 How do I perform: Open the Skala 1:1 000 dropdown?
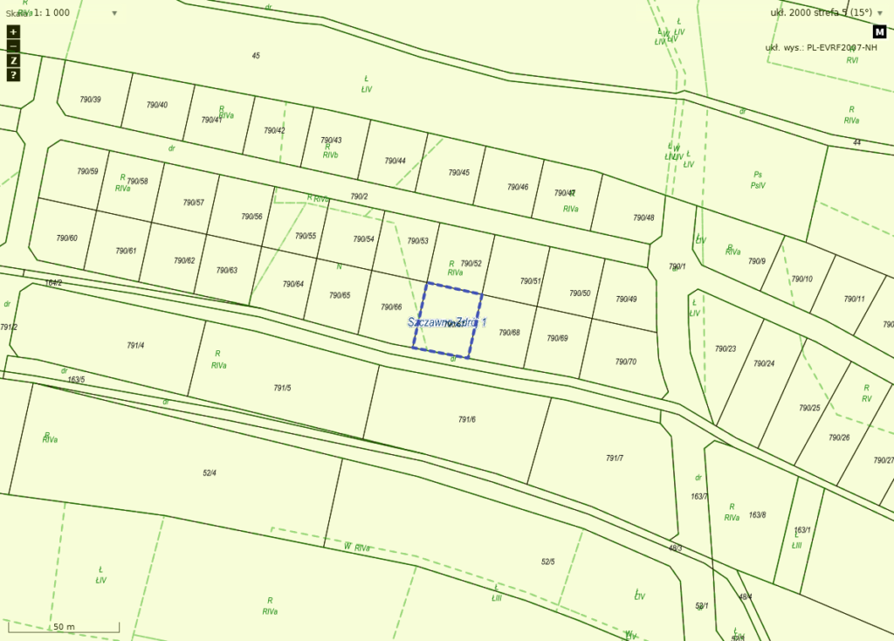click(65, 13)
